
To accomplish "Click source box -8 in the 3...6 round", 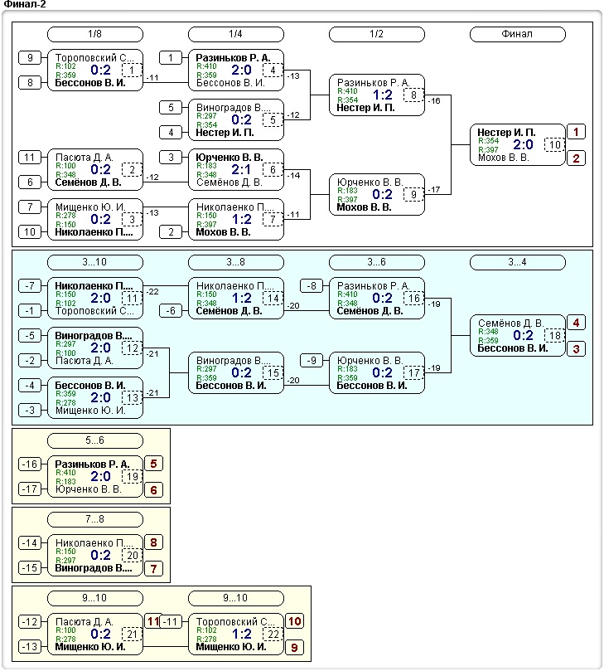I will 312,286.
